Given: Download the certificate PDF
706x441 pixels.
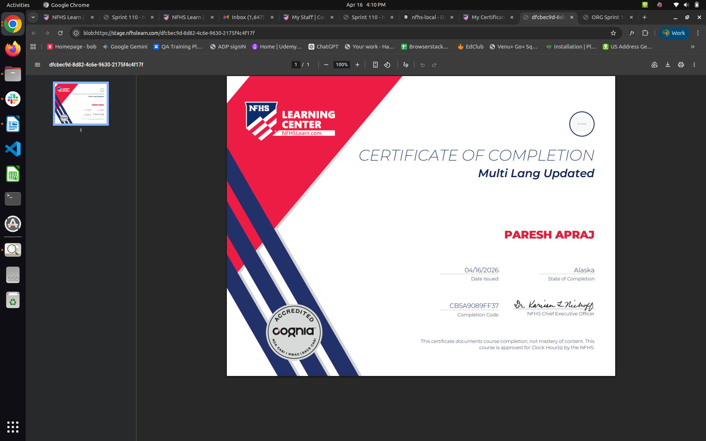Looking at the screenshot, I should click(668, 65).
